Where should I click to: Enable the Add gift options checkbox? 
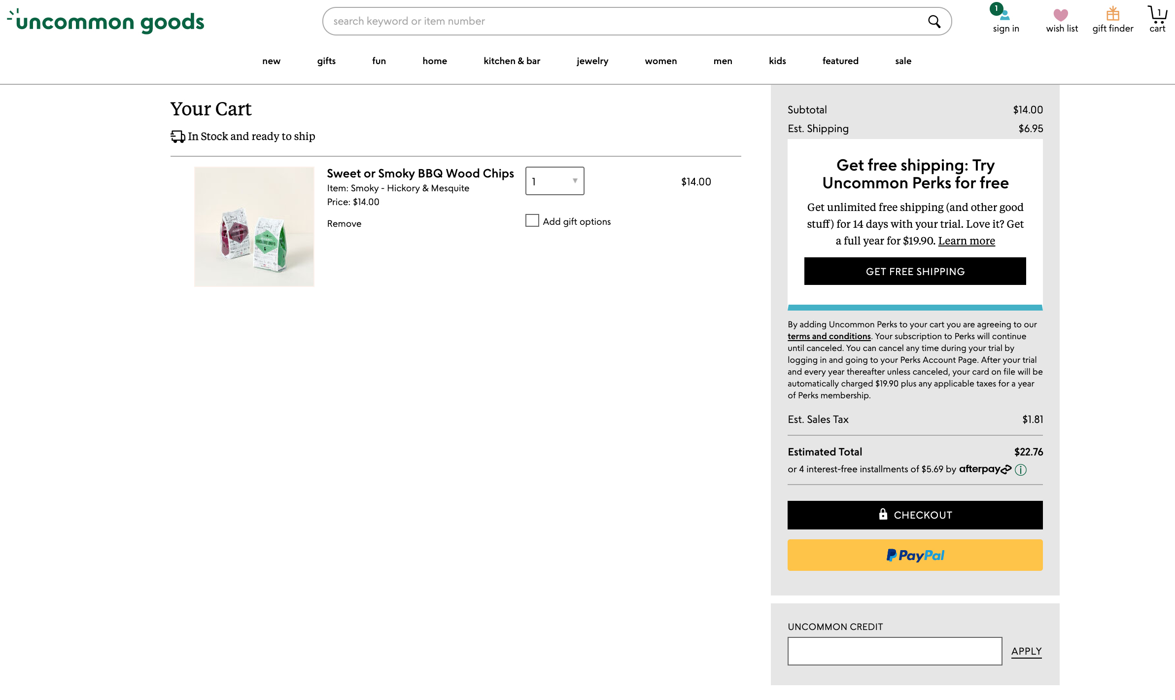(x=532, y=220)
